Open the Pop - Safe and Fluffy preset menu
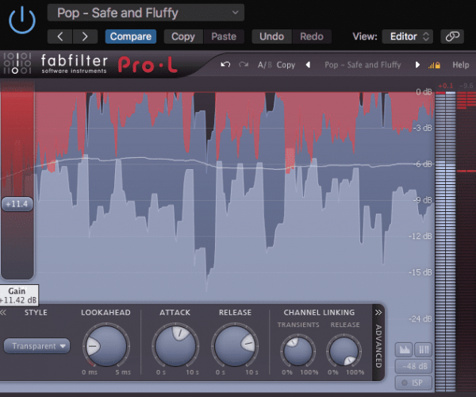This screenshot has height=397, width=476. (146, 13)
